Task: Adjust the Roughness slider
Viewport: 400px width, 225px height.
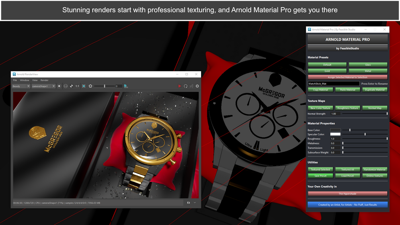Action: [x=365, y=139]
